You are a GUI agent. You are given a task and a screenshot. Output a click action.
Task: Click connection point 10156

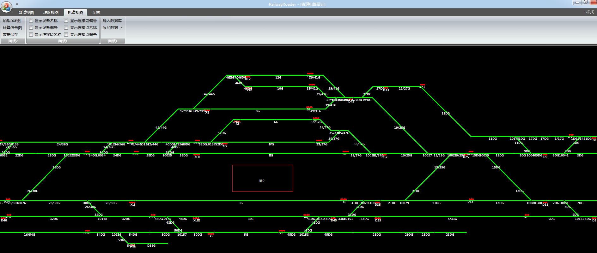tap(117, 235)
